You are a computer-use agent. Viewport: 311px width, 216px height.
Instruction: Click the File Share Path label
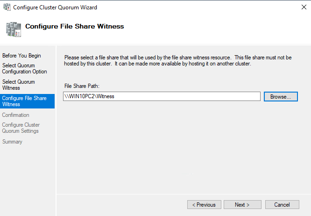tap(82, 86)
